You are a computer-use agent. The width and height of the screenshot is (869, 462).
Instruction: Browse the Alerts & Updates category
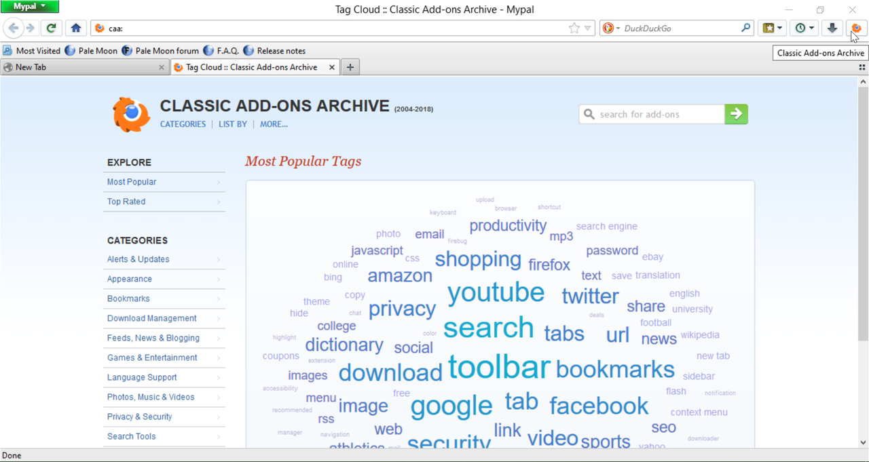click(x=164, y=259)
